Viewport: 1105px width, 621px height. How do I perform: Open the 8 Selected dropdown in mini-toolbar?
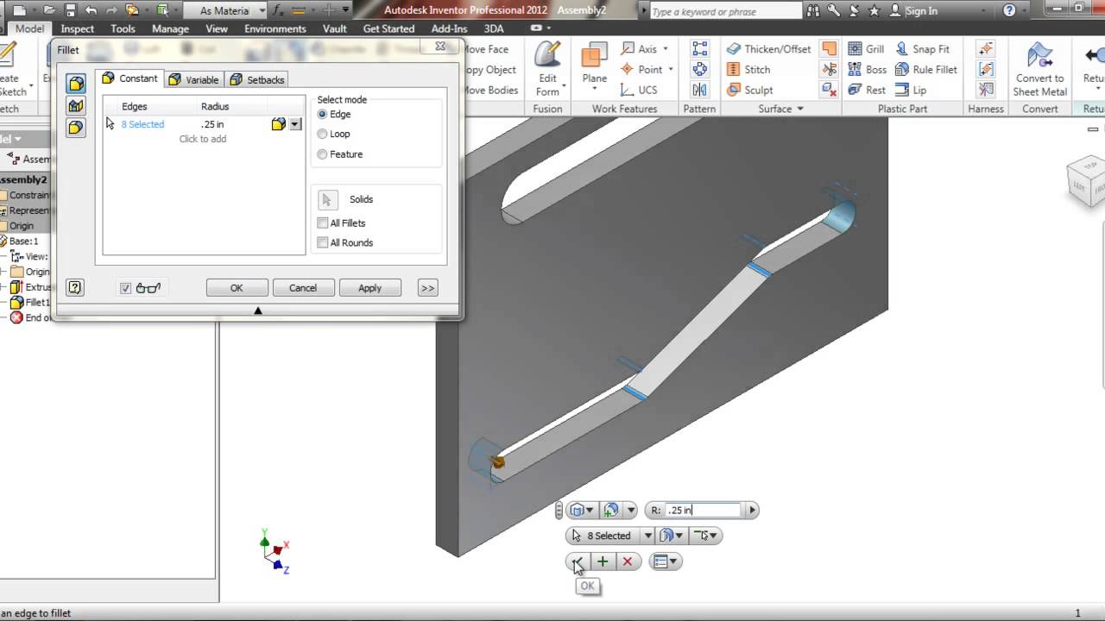click(x=647, y=536)
